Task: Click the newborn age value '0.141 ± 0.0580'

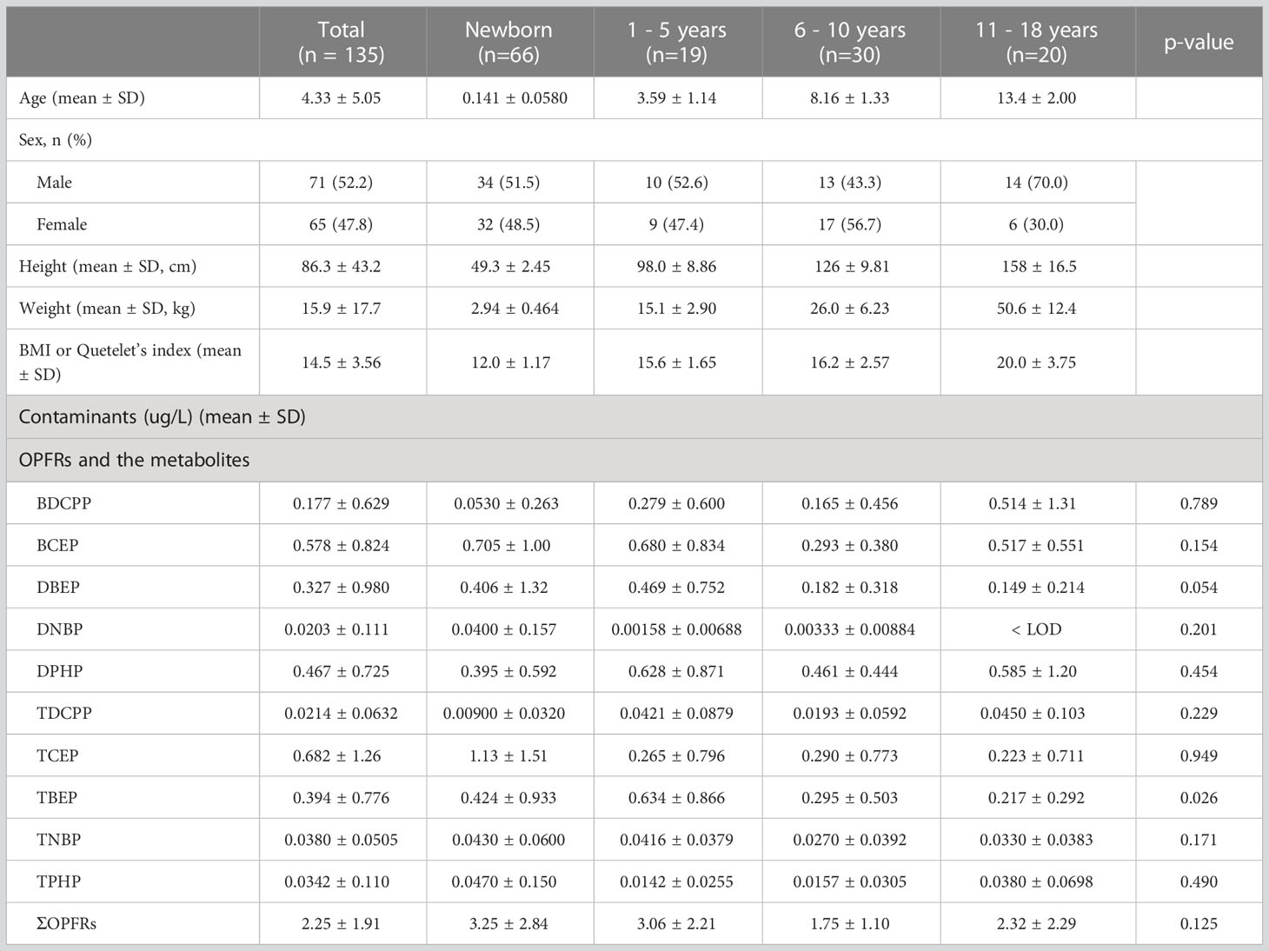Action: [x=515, y=98]
